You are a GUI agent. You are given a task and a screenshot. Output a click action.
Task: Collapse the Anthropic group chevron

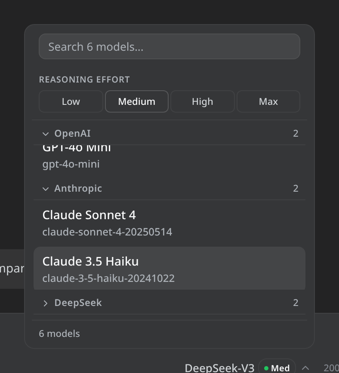pos(46,189)
